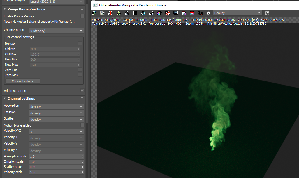The width and height of the screenshot is (299, 178).
Task: Click the OctaneRender Viewport title bar
Action: pyautogui.click(x=194, y=5)
